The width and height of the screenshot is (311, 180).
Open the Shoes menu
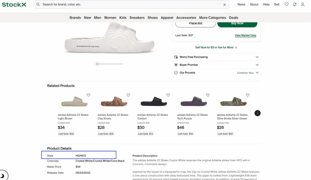coord(153,18)
